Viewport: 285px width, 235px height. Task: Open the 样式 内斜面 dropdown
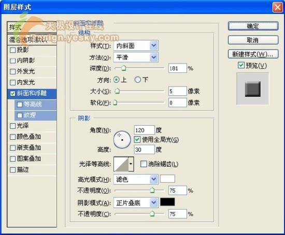tap(136, 46)
